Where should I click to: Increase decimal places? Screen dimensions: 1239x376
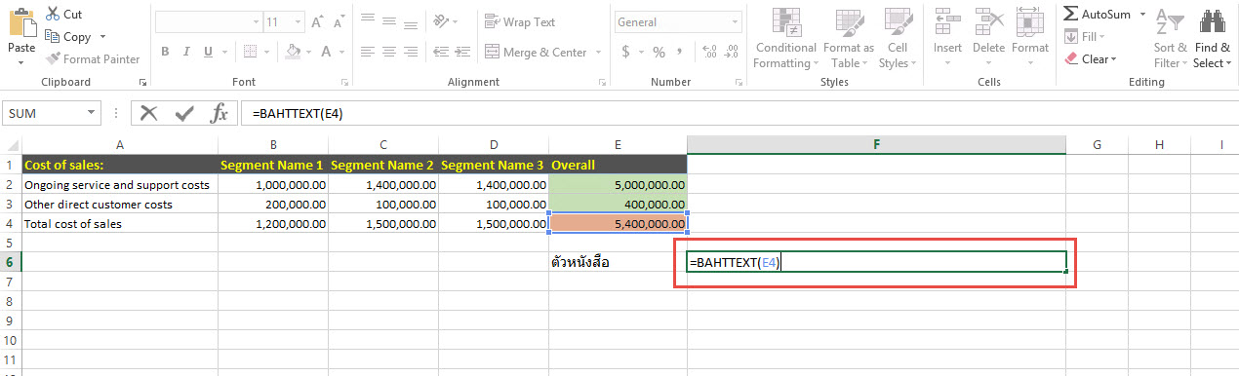(709, 52)
